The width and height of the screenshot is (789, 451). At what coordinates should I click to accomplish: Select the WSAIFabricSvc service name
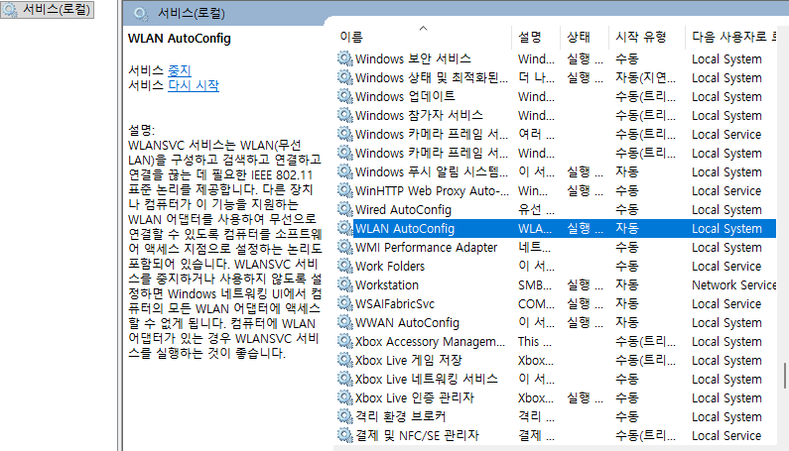point(395,303)
